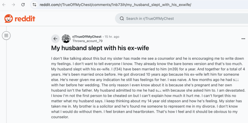Click the browser forward arrow
This screenshot has height=123, width=248.
point(14,5)
